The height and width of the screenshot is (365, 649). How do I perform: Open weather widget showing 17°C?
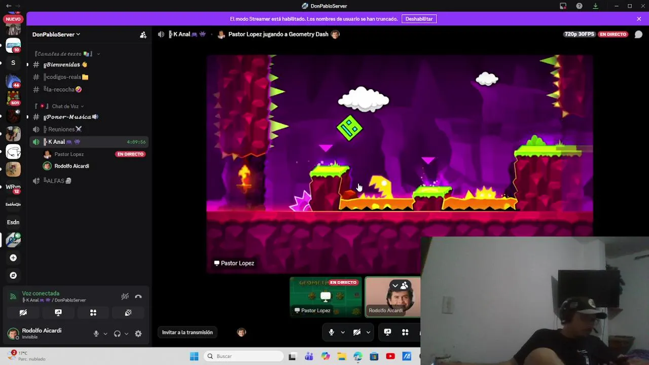[x=26, y=356]
